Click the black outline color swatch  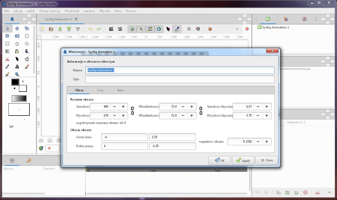click(15, 82)
